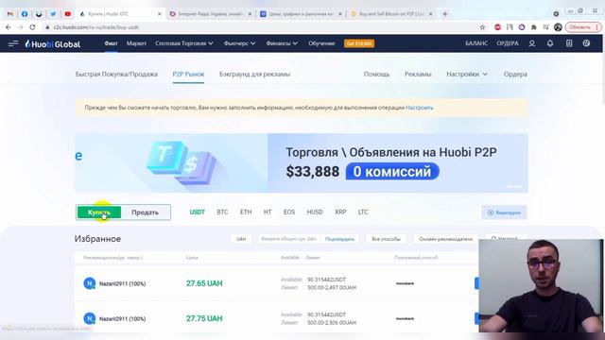Open the pinned Gmail tab

click(x=10, y=14)
